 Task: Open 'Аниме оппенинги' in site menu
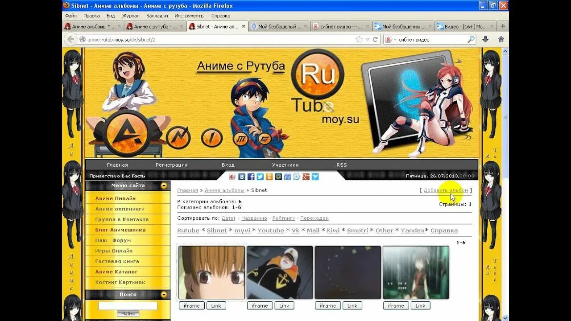tap(120, 209)
